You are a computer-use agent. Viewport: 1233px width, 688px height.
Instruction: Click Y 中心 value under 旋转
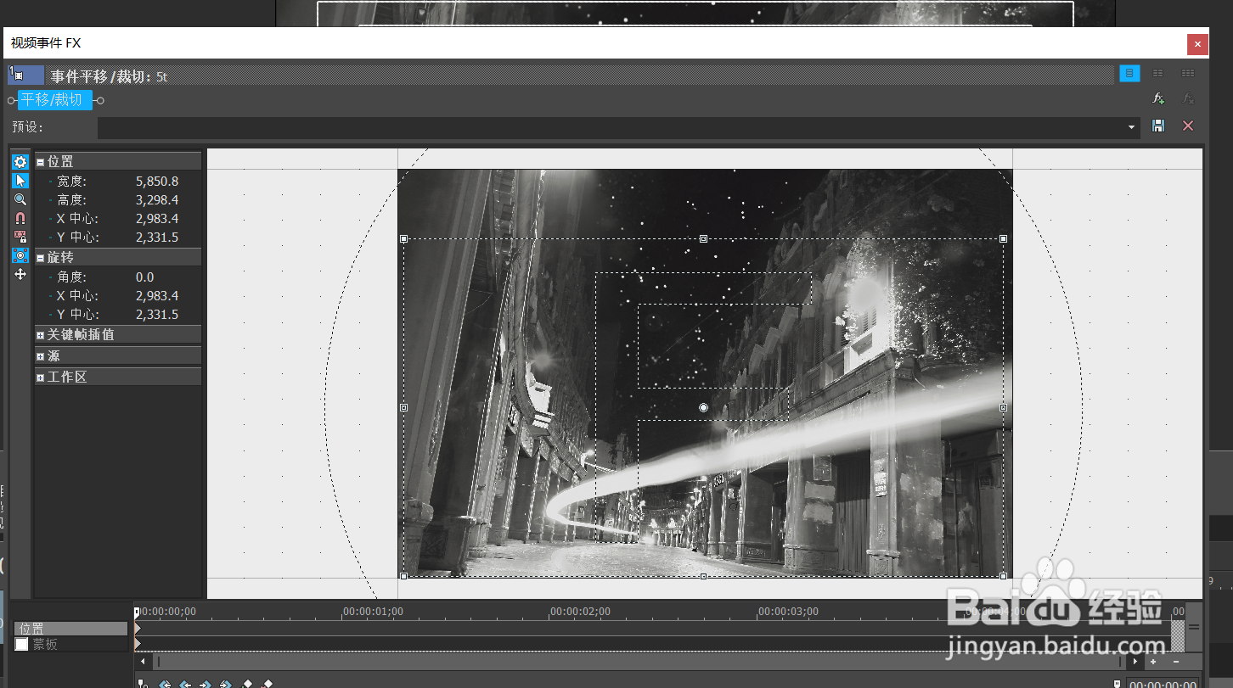[x=157, y=315]
